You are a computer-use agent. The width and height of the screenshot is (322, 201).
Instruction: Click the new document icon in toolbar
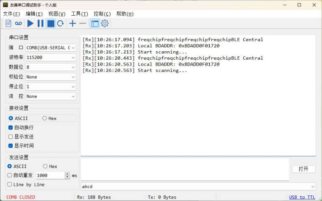pyautogui.click(x=8, y=24)
